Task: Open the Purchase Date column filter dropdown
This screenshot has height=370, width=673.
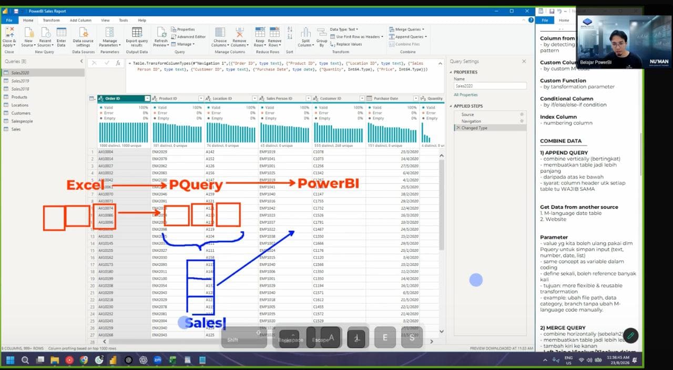Action: pos(416,98)
